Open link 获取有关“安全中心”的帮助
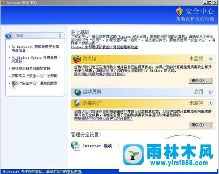The height and width of the screenshot is (174, 219). pyautogui.click(x=35, y=76)
